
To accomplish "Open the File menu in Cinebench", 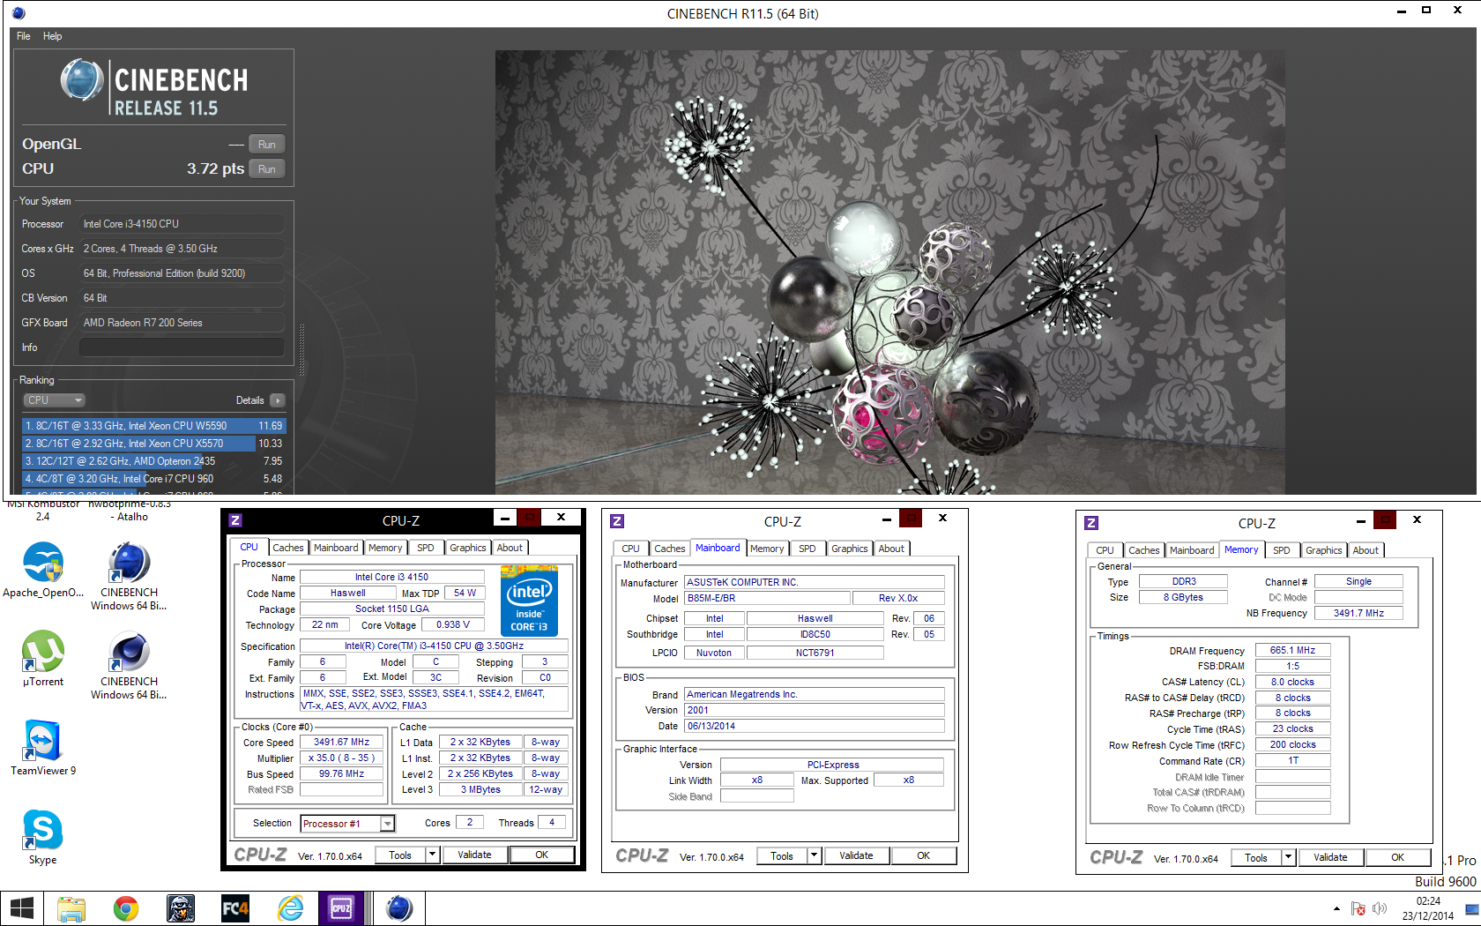I will point(24,36).
